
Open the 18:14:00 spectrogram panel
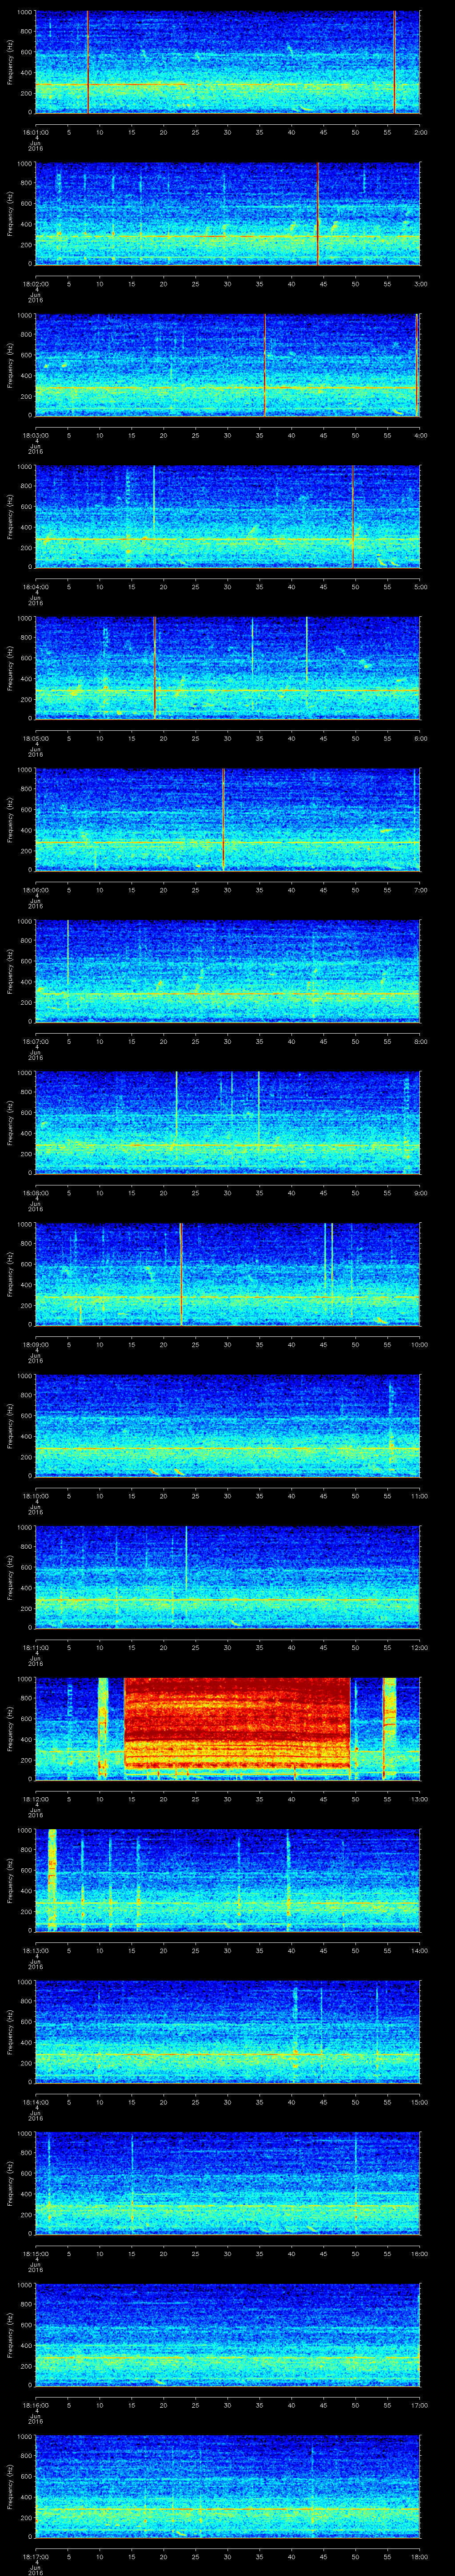point(228,2032)
